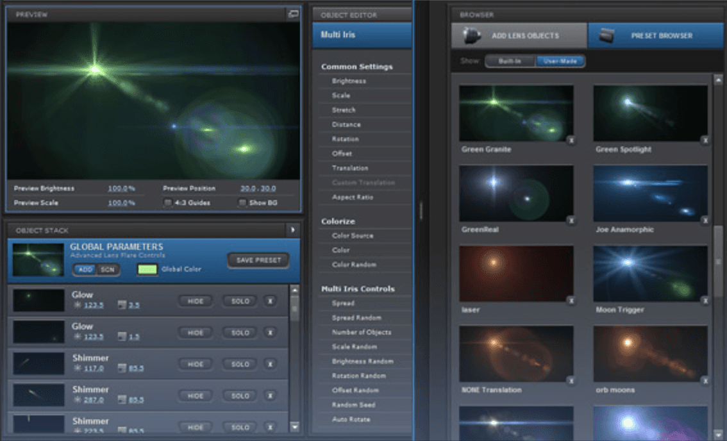The height and width of the screenshot is (441, 727).
Task: Click the first Glow scale value 3.5
Action: [134, 305]
